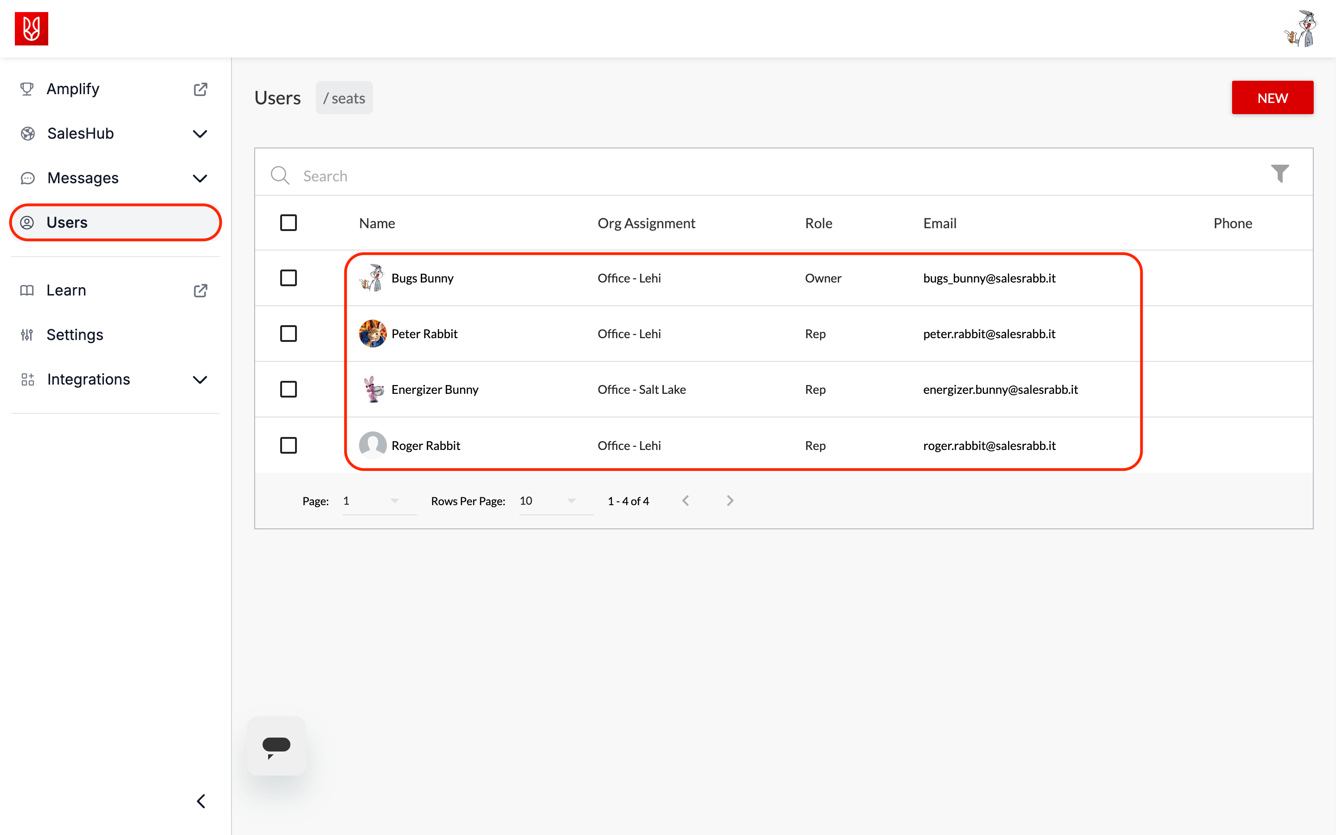Click the previous page arrow

pos(686,501)
